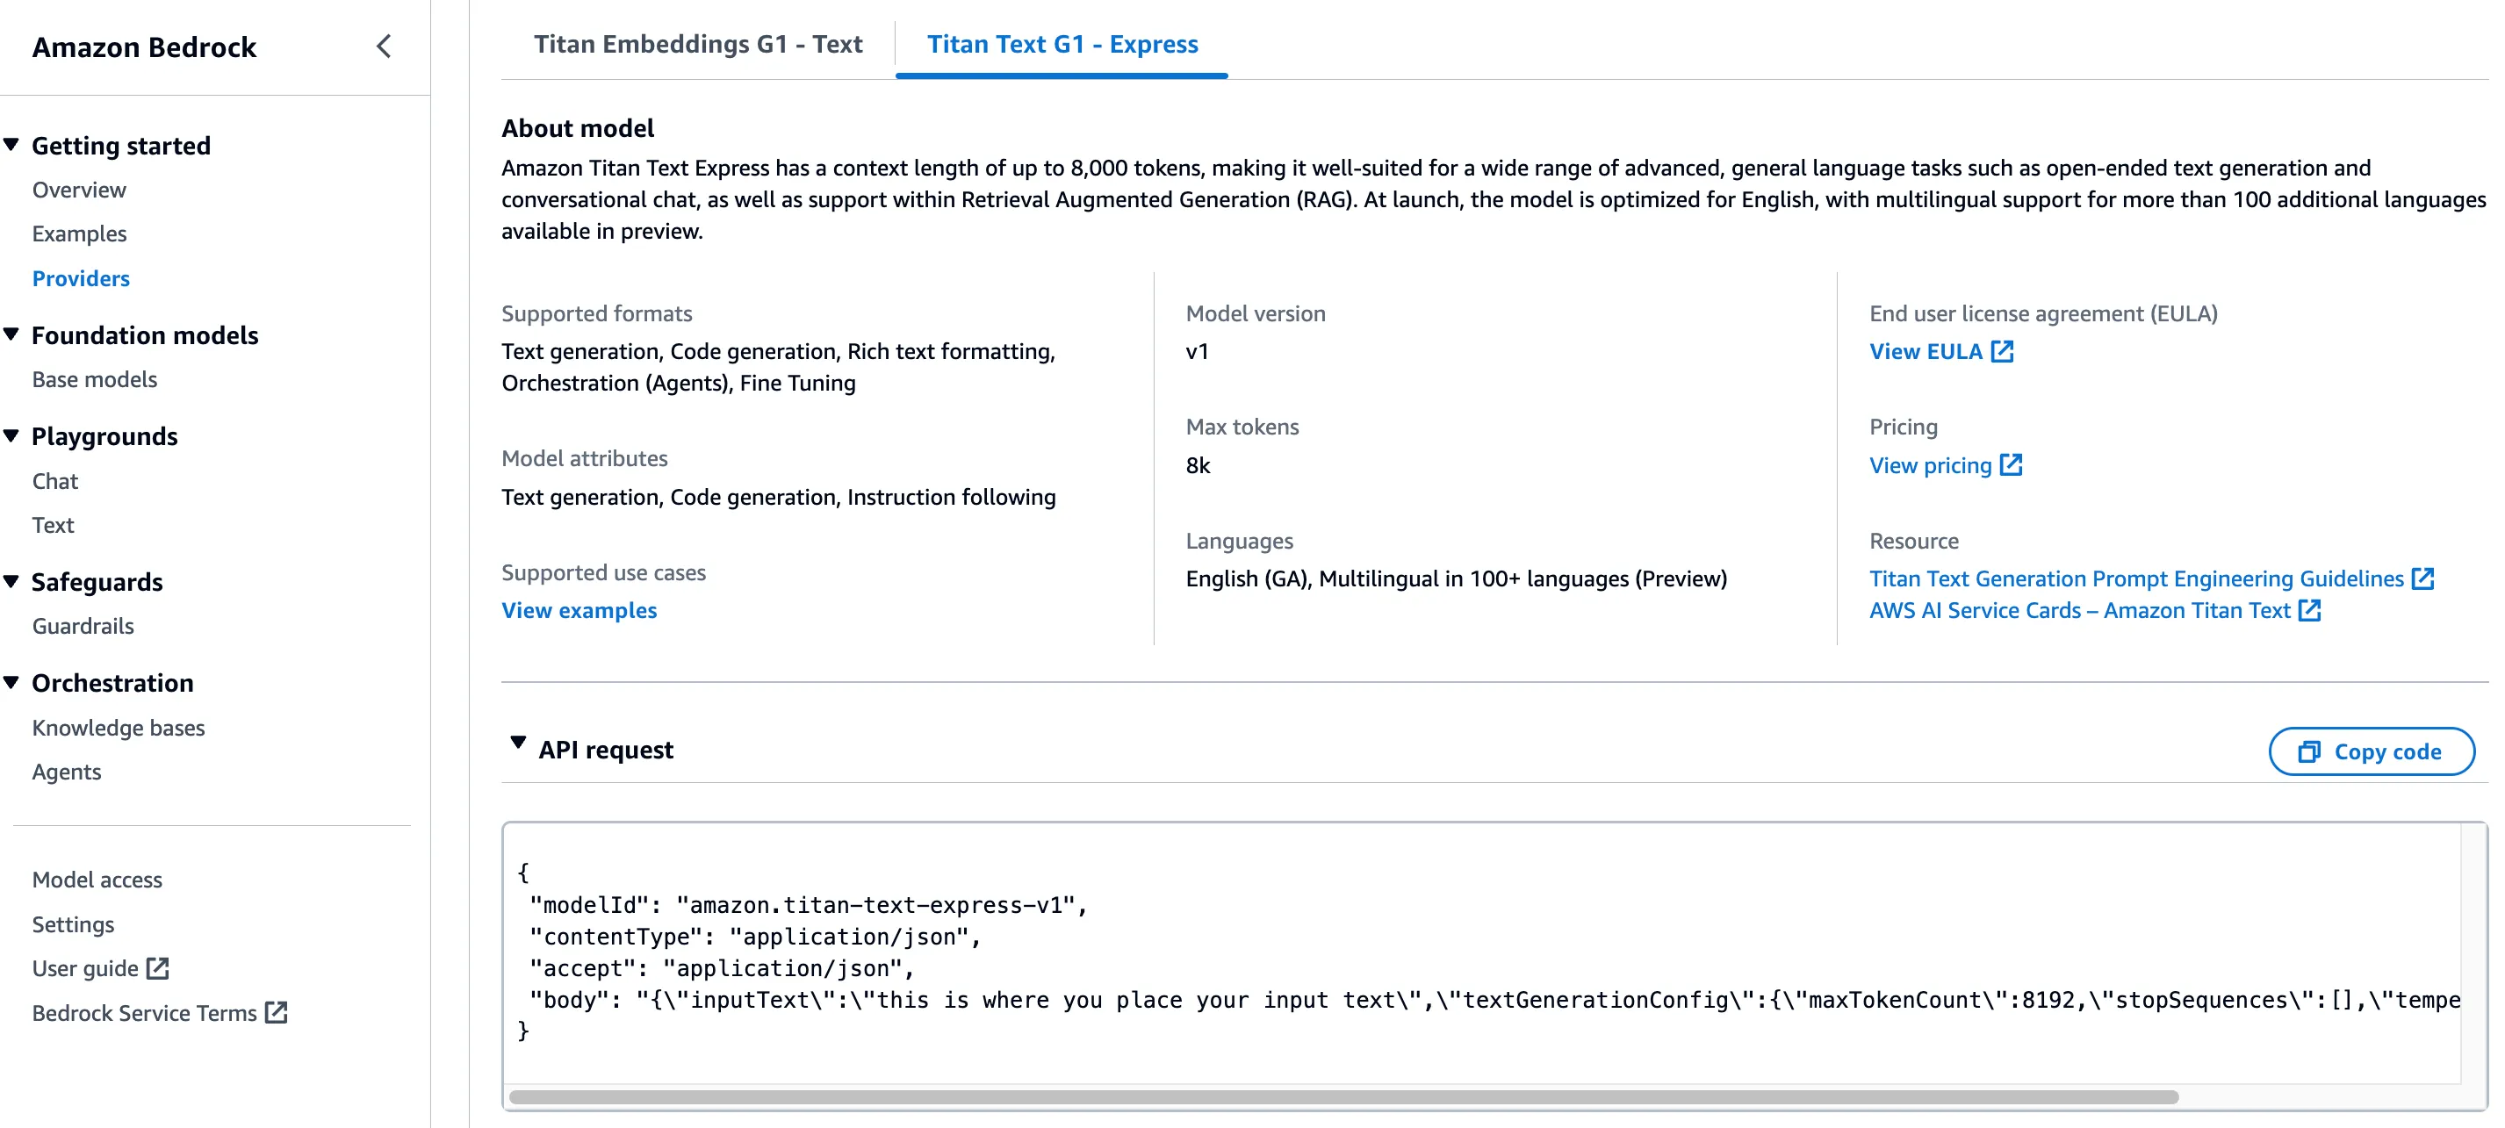2505x1128 pixels.
Task: Collapse the Amazon Bedrock sidebar with the chevron
Action: coord(384,46)
